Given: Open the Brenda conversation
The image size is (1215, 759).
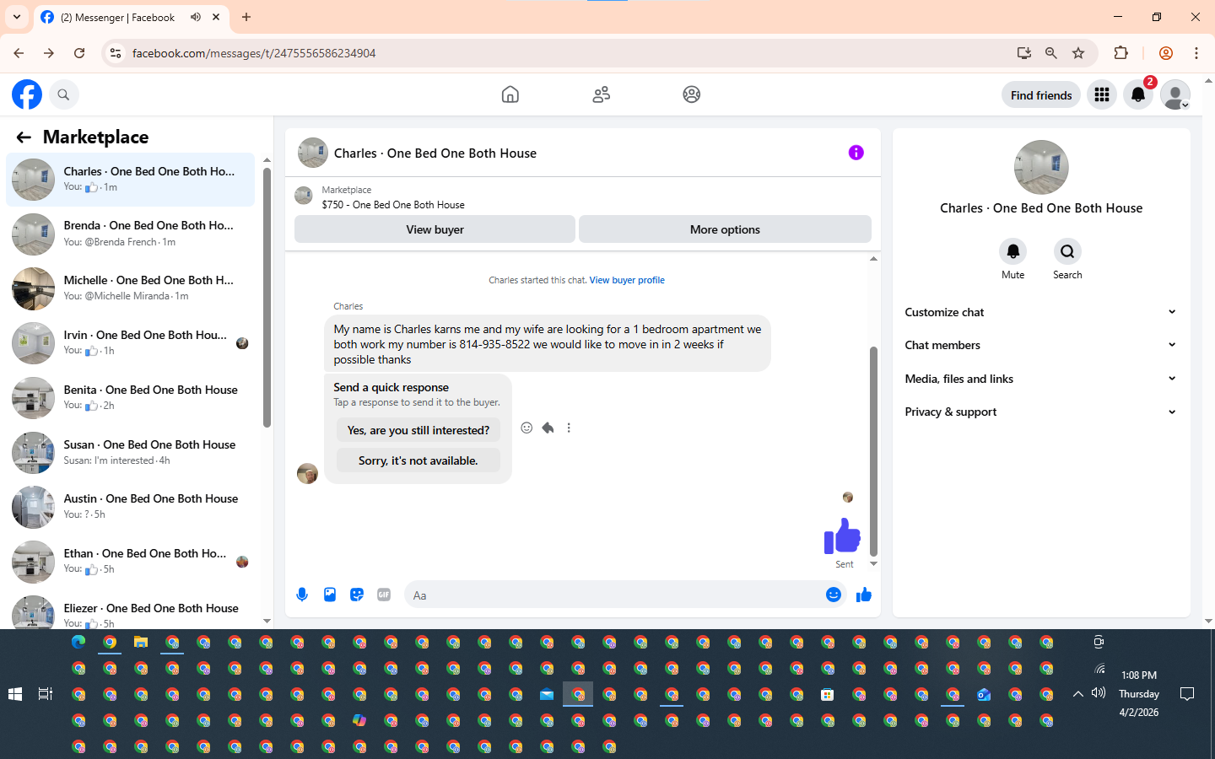Looking at the screenshot, I should tap(131, 234).
